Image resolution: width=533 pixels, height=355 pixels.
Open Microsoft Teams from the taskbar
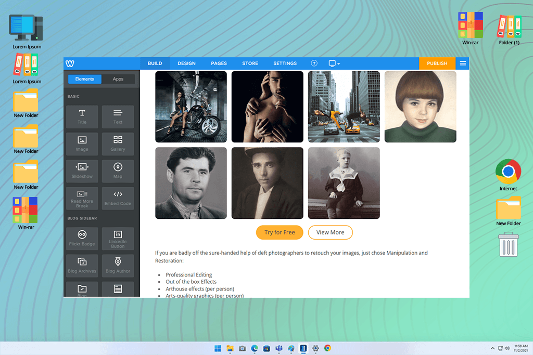279,348
